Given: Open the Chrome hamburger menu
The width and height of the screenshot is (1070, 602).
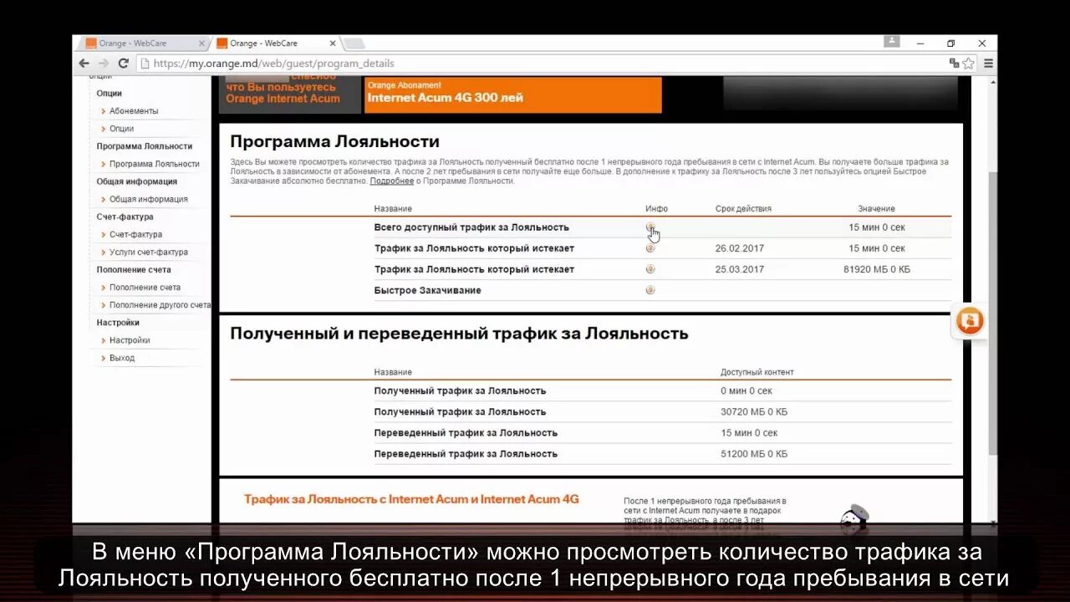Looking at the screenshot, I should (988, 64).
